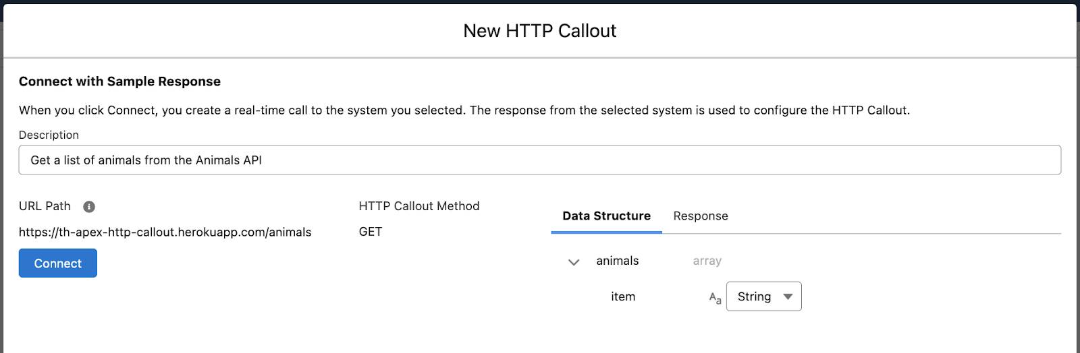Click the URL Path label

pyautogui.click(x=45, y=206)
